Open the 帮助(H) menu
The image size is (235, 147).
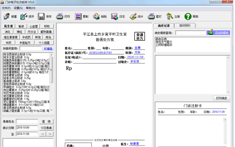[30, 8]
